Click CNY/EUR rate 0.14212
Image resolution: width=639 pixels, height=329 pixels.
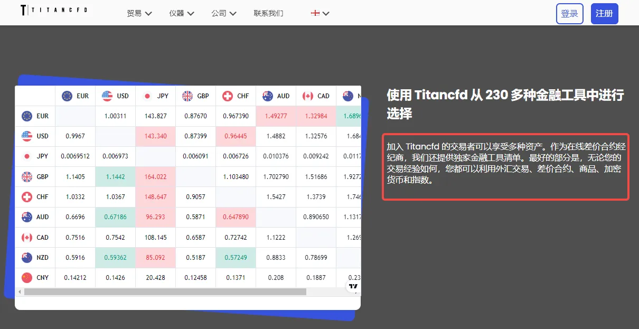pos(75,278)
